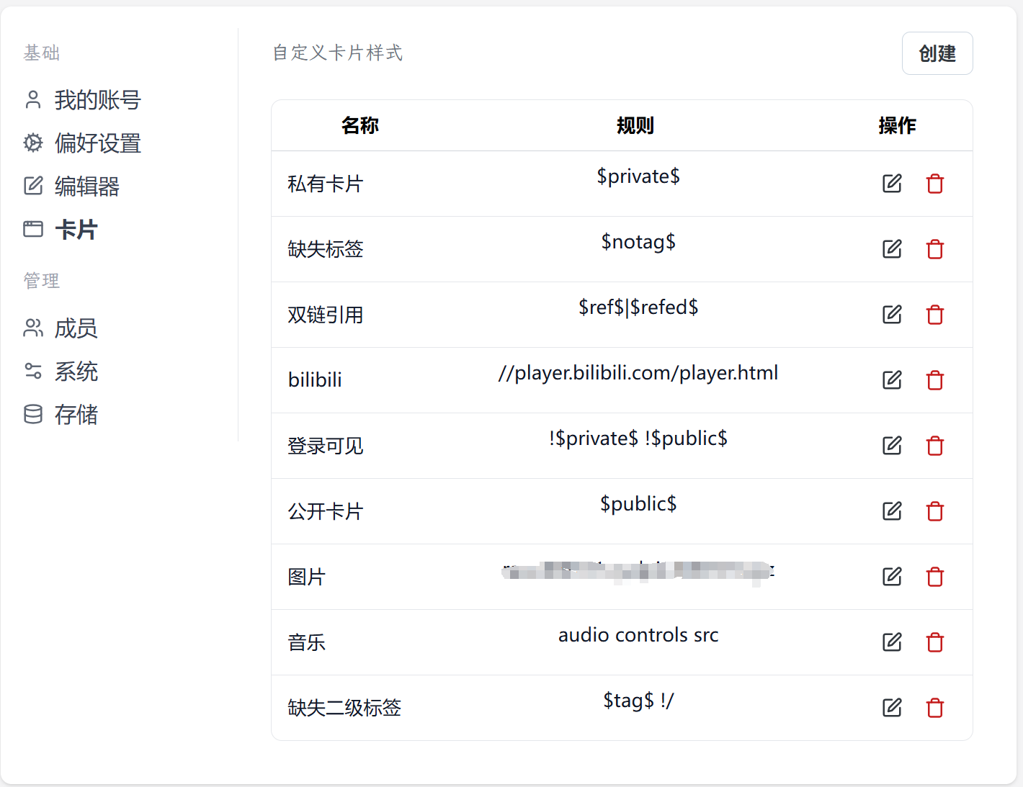Edit the 双链引用 card style

tap(892, 315)
